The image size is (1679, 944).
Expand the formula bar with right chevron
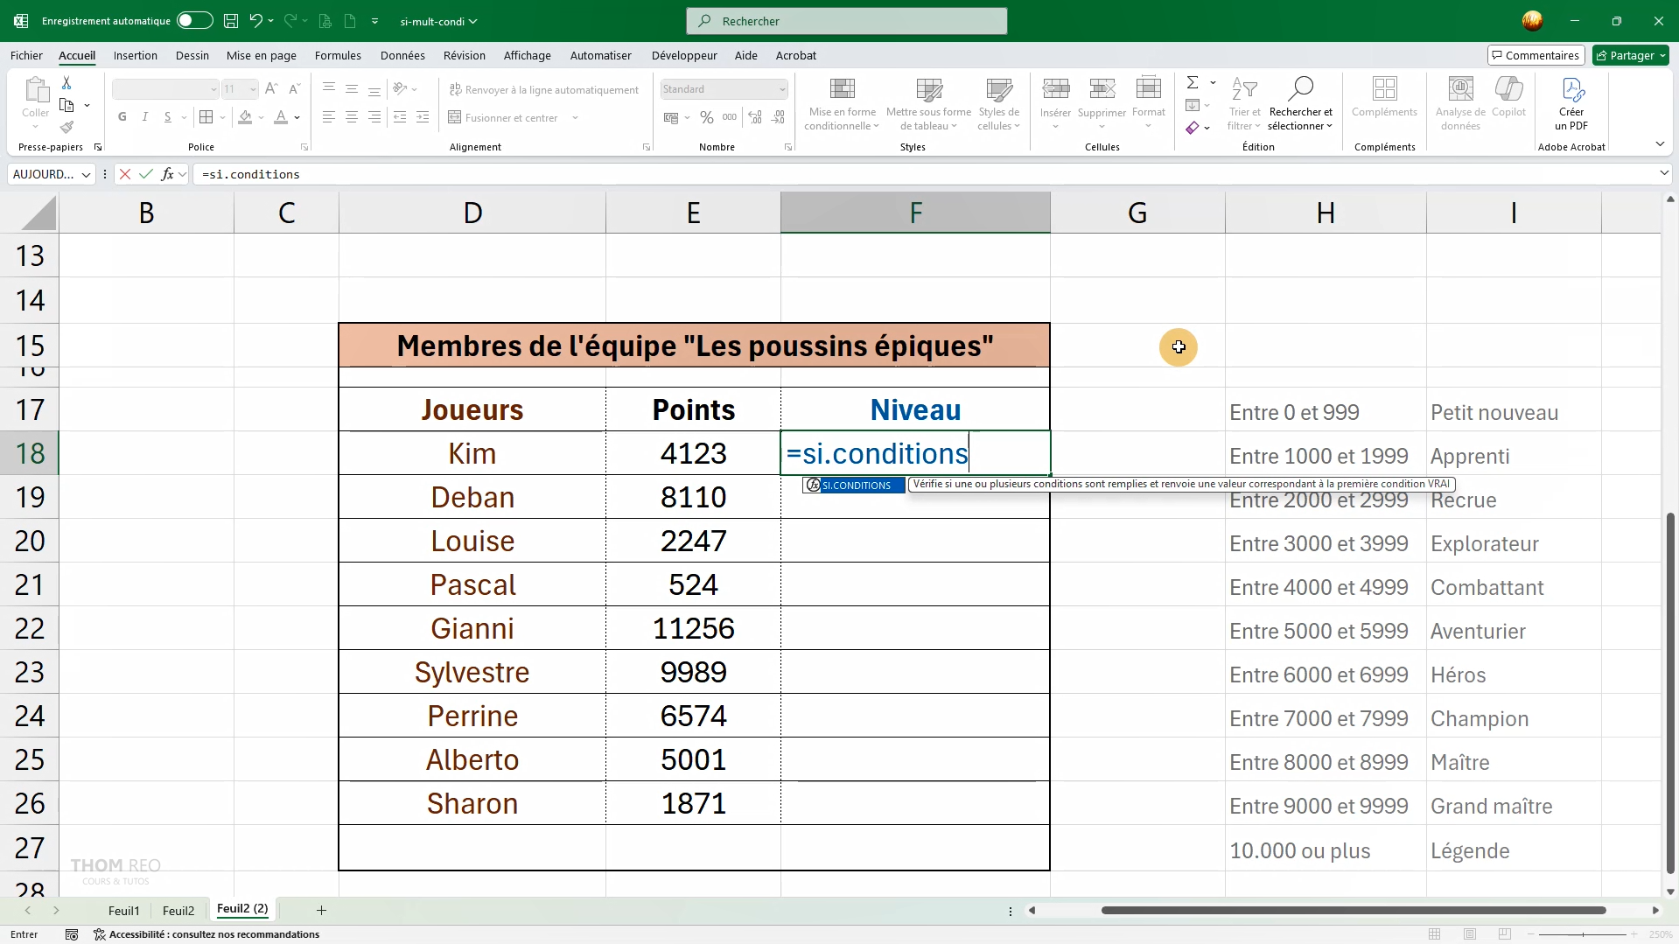coord(1663,174)
